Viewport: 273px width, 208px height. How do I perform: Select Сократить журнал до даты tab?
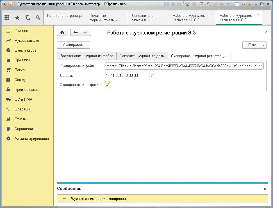click(x=142, y=56)
